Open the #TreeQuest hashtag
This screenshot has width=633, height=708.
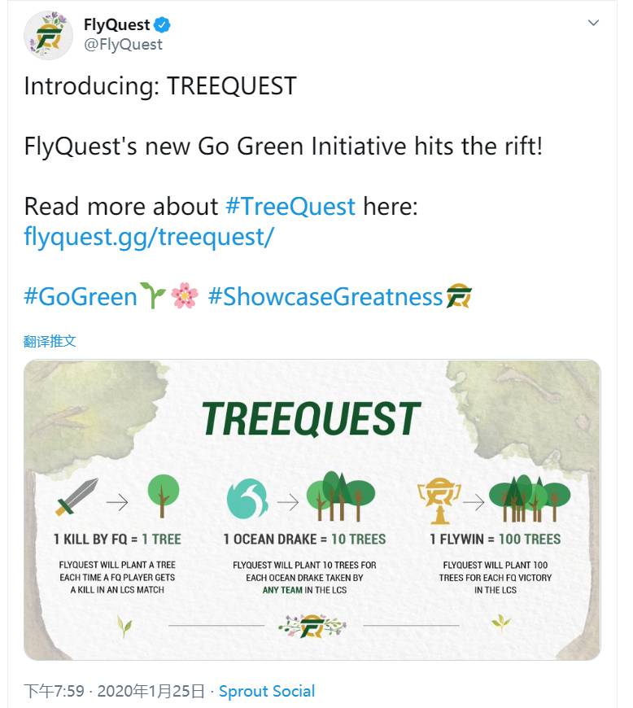tap(290, 206)
